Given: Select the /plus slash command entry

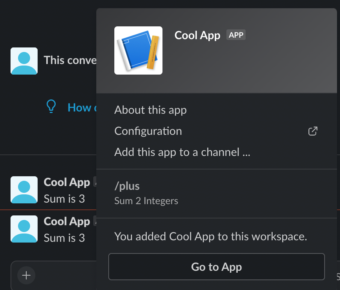Looking at the screenshot, I should coord(127,186).
